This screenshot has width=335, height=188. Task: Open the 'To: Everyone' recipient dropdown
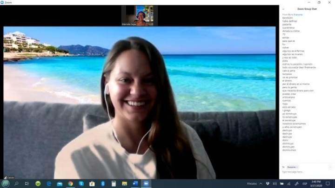click(x=292, y=167)
